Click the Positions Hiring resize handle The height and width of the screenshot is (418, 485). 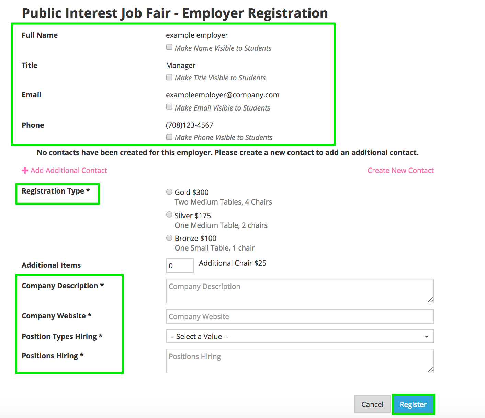pyautogui.click(x=430, y=370)
